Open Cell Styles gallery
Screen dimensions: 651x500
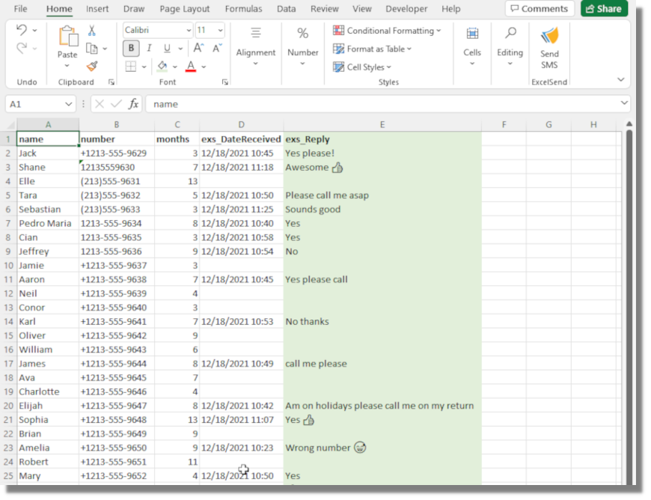pos(362,67)
